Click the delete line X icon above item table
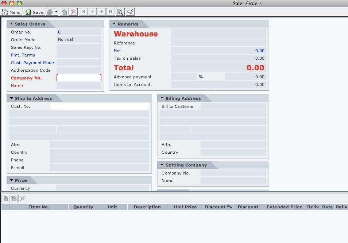Image resolution: width=348 pixels, height=243 pixels. pyautogui.click(x=22, y=199)
